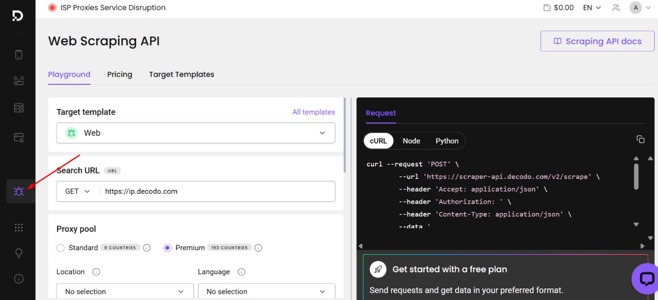The width and height of the screenshot is (658, 300).
Task: Click the red service disruption status icon
Action: click(x=52, y=8)
